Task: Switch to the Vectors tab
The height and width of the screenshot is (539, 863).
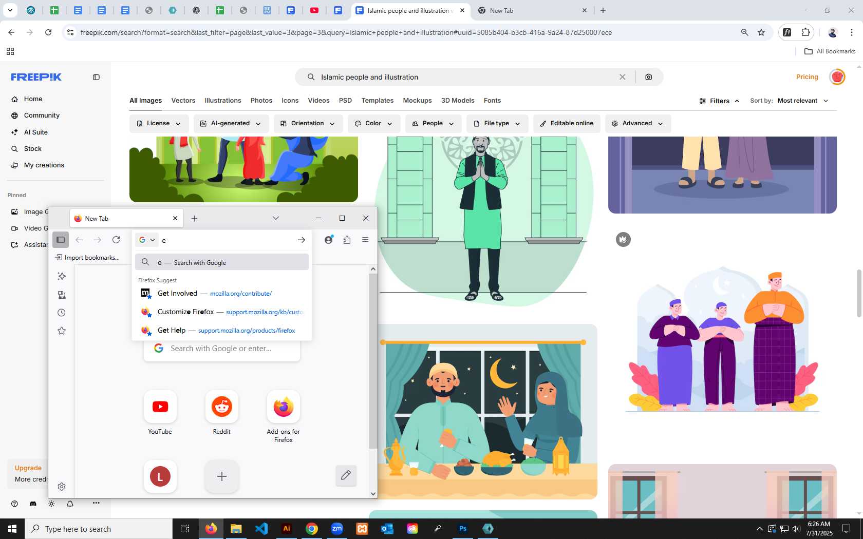Action: pos(183,101)
